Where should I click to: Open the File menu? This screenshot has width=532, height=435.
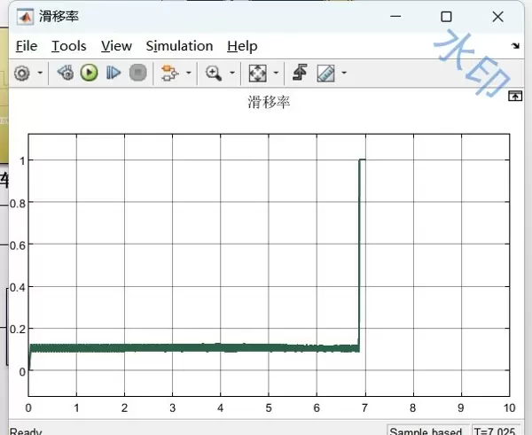27,46
